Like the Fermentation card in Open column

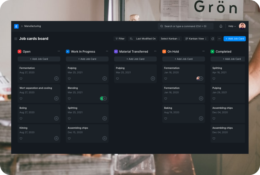click(21, 79)
